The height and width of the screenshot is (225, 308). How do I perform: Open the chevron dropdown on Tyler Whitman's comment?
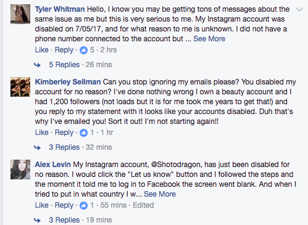click(299, 9)
